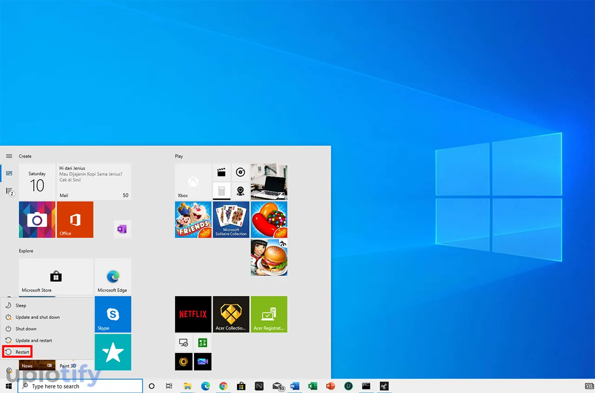Click the Create group heading
Image resolution: width=595 pixels, height=393 pixels.
[x=25, y=156]
